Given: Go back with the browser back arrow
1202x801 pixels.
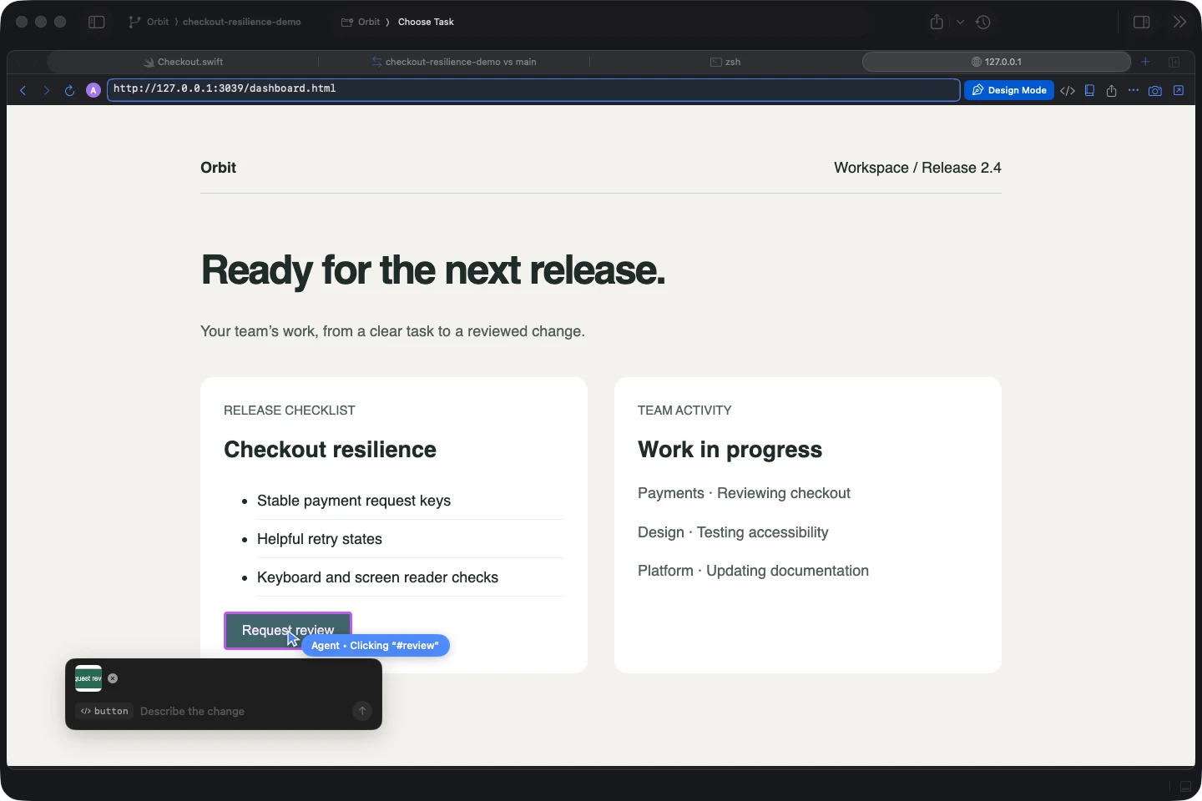Looking at the screenshot, I should (23, 90).
